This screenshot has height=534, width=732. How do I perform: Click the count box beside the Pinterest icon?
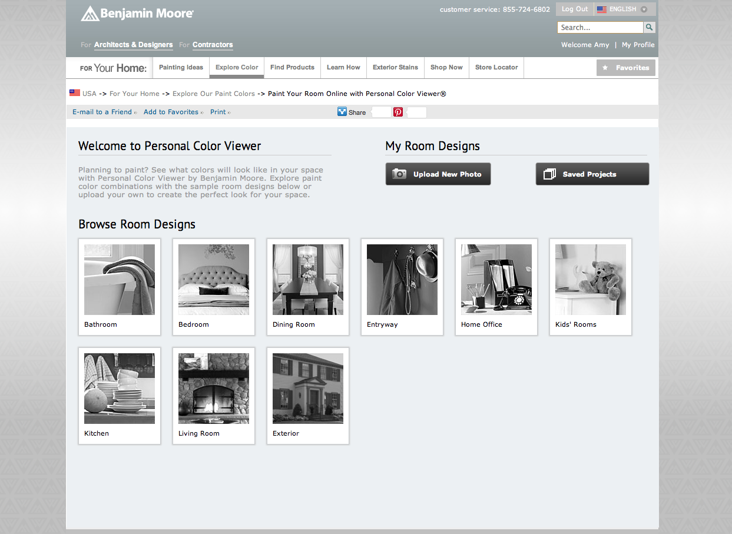[x=417, y=112]
